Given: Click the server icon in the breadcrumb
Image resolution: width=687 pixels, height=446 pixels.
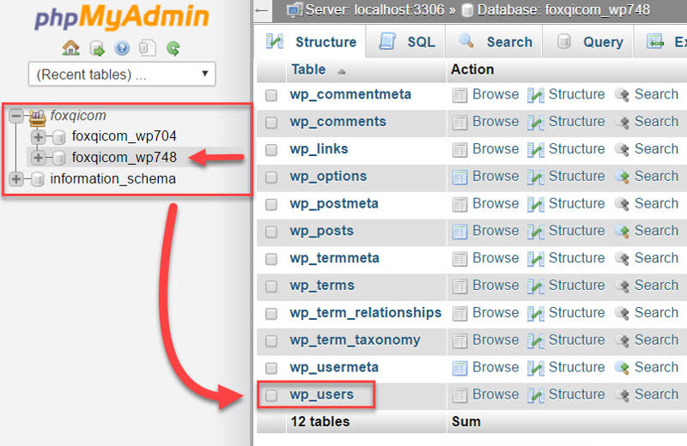Looking at the screenshot, I should coord(294,9).
